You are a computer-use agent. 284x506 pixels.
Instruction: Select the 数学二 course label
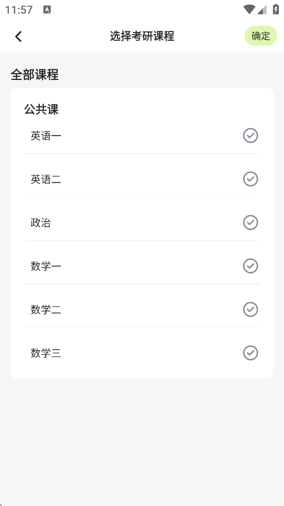tap(46, 310)
